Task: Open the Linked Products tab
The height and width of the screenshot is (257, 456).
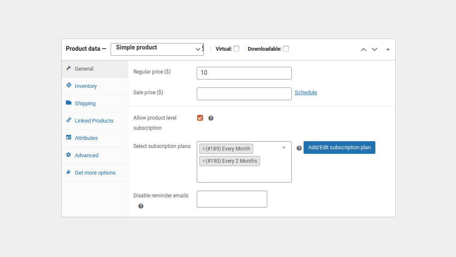Action: click(x=94, y=120)
